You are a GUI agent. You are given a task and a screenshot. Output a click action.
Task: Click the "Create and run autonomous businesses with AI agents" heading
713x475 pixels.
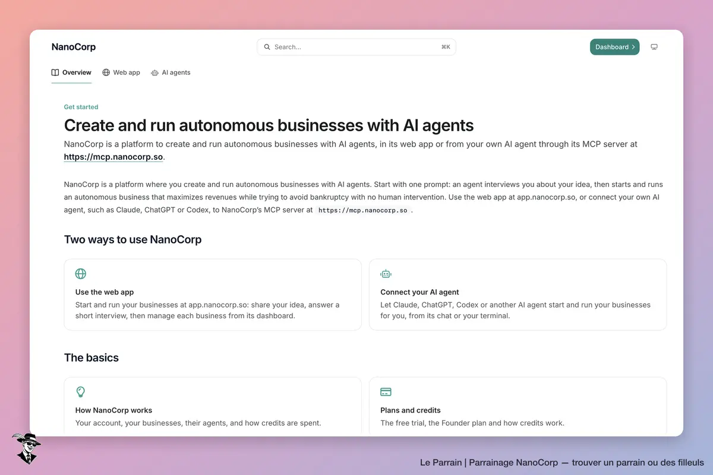[x=269, y=125]
